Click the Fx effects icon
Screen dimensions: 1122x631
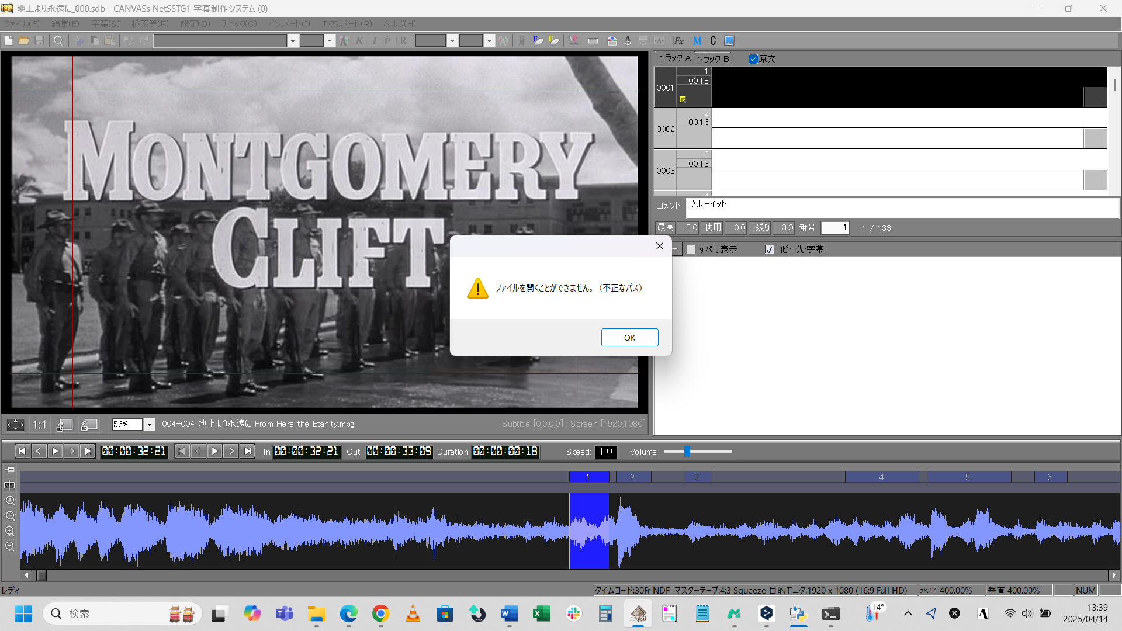tap(678, 40)
